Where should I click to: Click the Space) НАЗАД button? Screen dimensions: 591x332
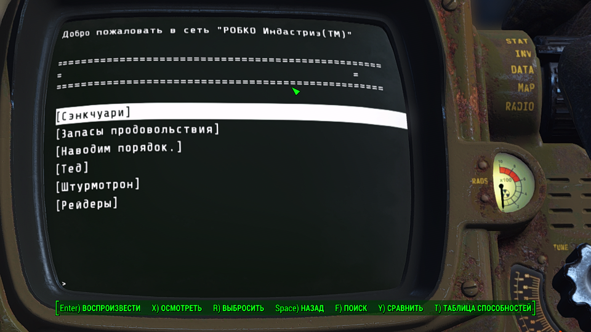300,308
